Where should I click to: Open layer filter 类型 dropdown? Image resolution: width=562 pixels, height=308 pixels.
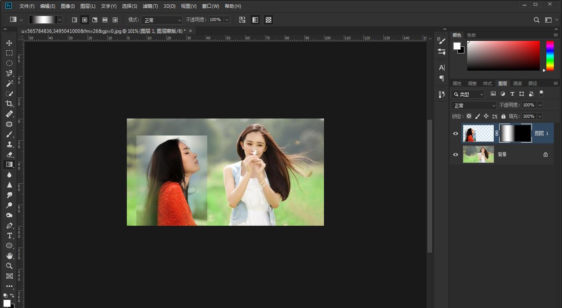pyautogui.click(x=468, y=94)
